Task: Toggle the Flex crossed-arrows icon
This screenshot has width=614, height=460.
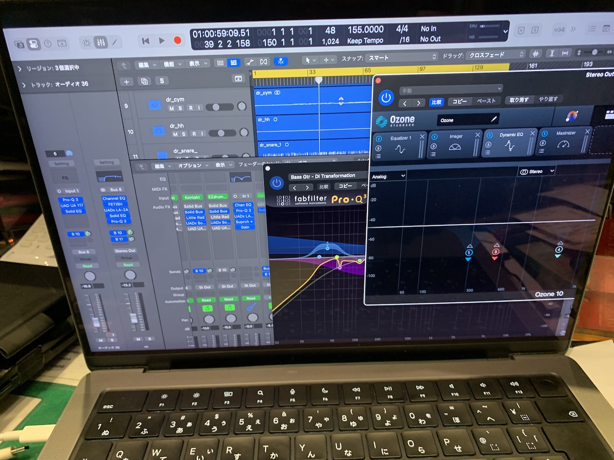Action: coord(264,62)
